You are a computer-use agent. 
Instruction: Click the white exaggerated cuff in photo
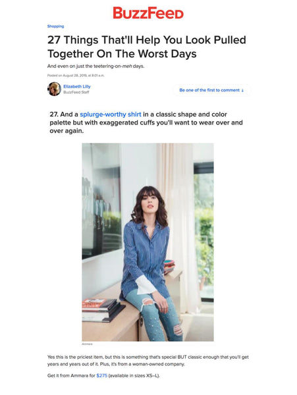(148, 284)
